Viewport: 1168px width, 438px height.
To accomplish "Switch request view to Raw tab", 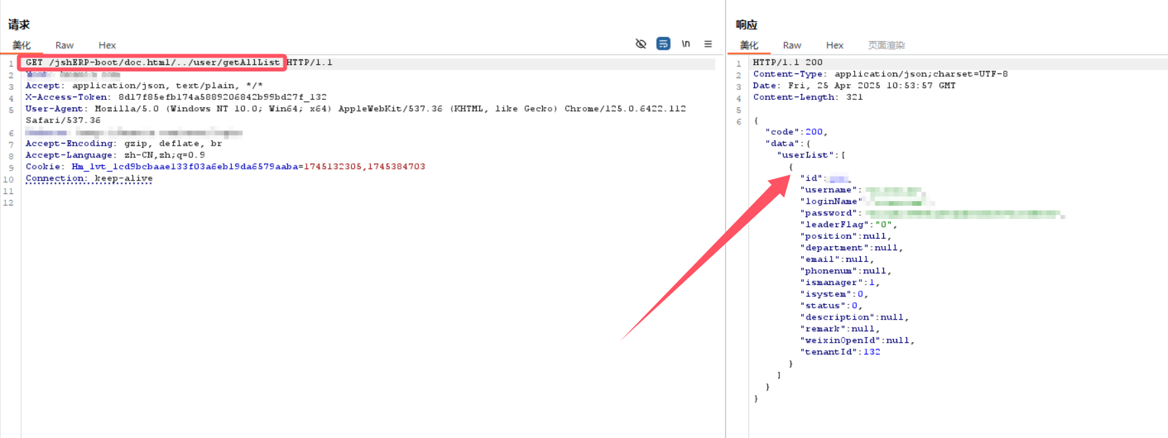I will (64, 45).
